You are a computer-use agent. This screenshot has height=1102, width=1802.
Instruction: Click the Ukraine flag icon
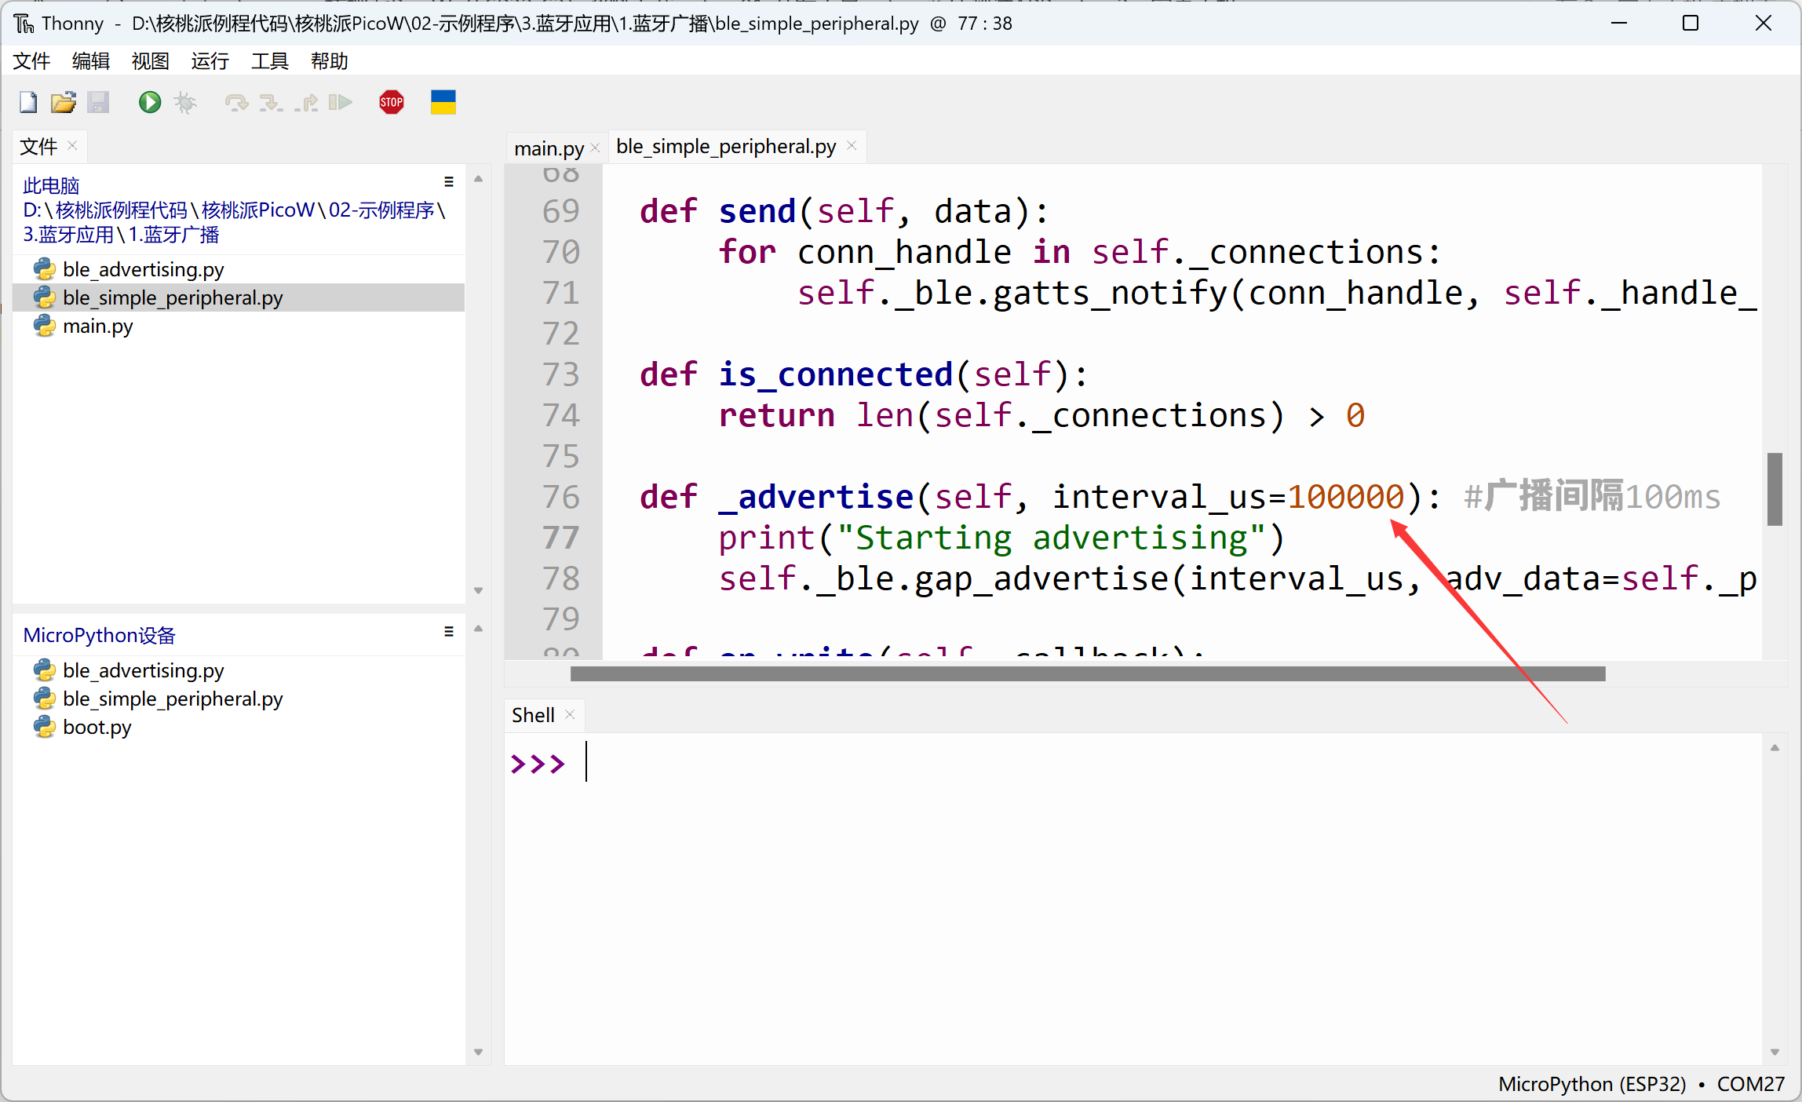click(x=443, y=102)
